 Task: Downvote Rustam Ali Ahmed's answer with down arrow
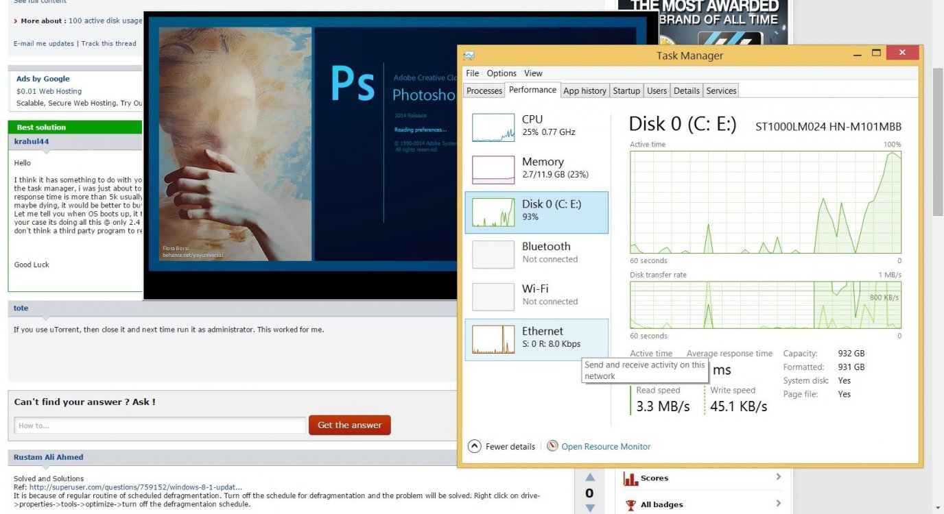(589, 508)
